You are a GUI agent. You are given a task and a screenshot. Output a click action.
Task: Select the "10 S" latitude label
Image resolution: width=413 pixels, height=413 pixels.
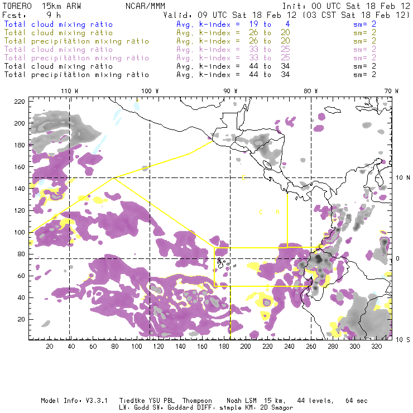pos(403,340)
